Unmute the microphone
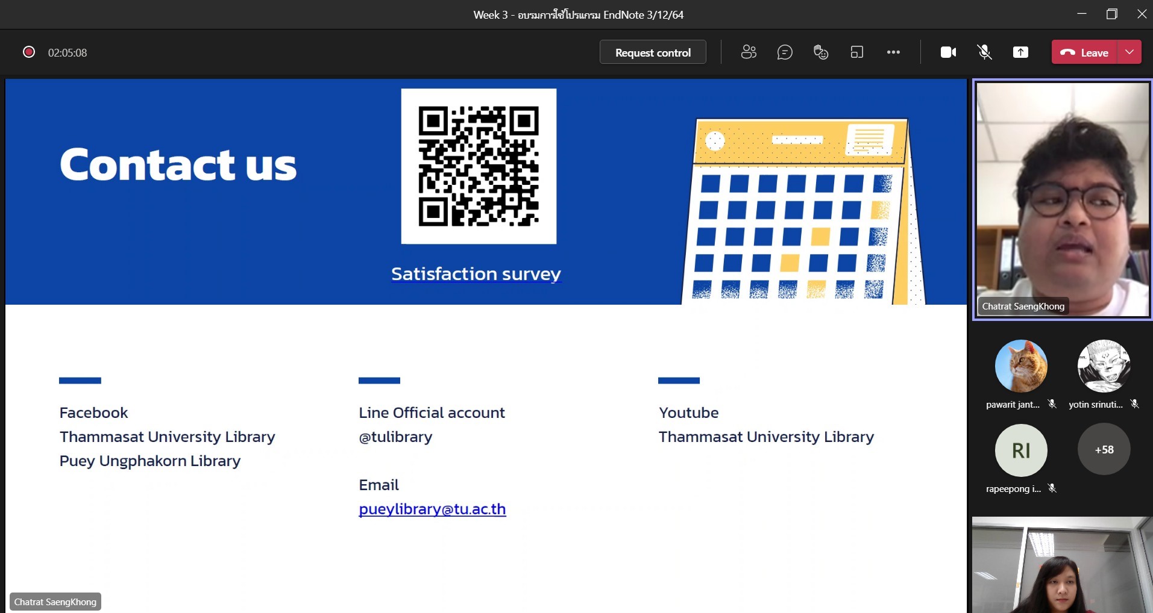The width and height of the screenshot is (1153, 613). tap(984, 52)
